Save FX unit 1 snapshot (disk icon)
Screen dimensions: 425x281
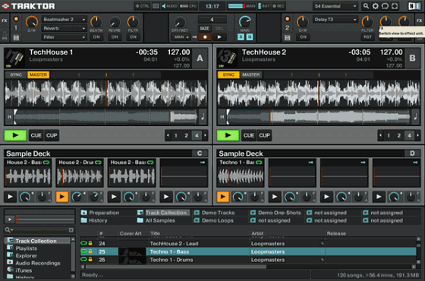click(x=16, y=37)
